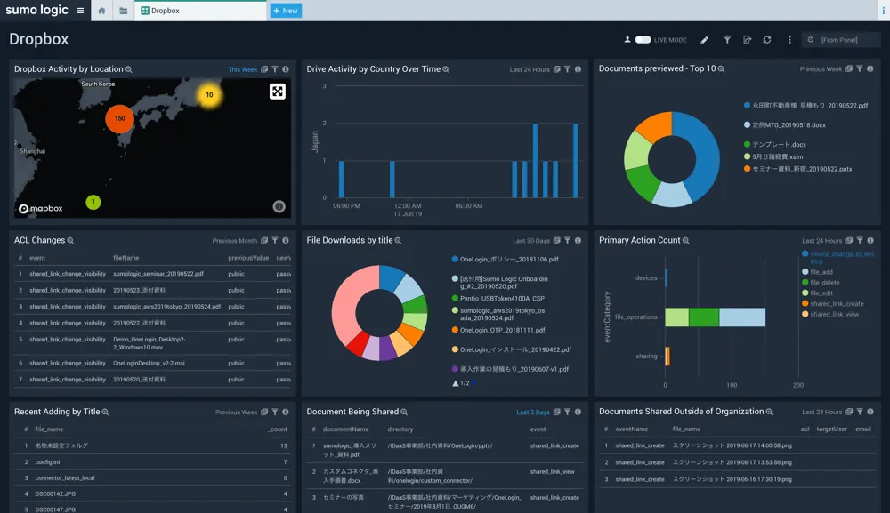Image resolution: width=890 pixels, height=513 pixels.
Task: Toggle the Live Mode switch
Action: pos(643,40)
